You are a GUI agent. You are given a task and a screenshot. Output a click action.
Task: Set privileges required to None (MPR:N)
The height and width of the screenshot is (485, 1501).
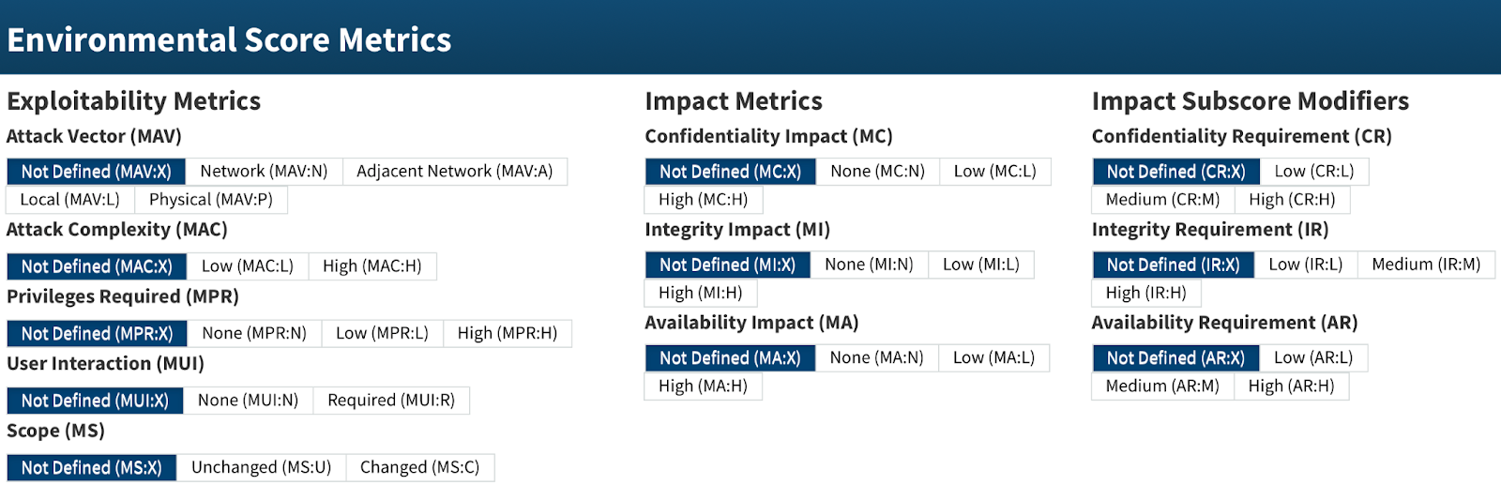254,334
